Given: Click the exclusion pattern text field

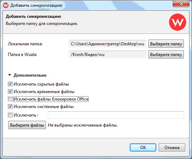Looking at the screenshot, I should (116, 115).
